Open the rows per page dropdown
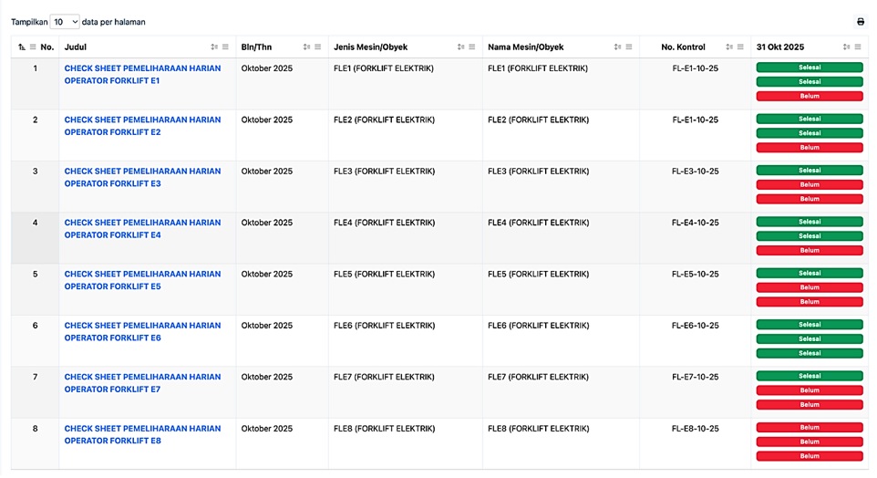This screenshot has width=877, height=478. [x=65, y=22]
